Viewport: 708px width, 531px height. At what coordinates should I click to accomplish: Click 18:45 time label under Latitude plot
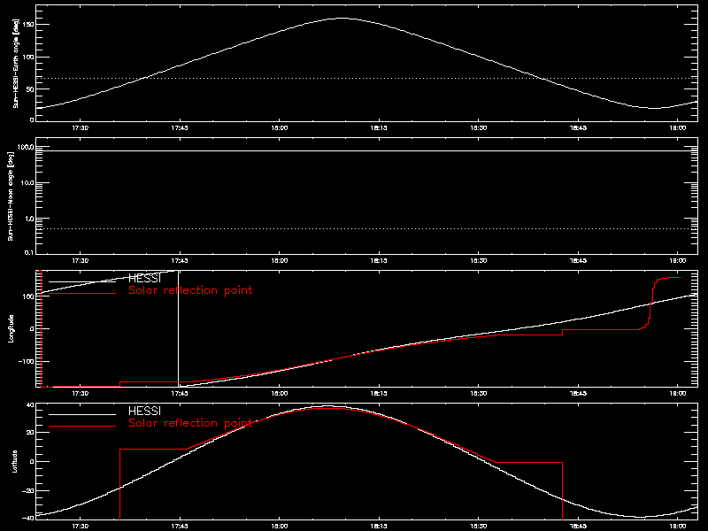pos(578,527)
